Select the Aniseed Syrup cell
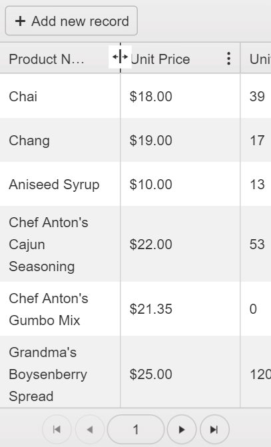 pyautogui.click(x=60, y=184)
